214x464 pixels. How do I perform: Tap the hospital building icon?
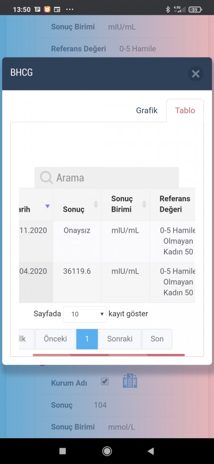pos(130,381)
